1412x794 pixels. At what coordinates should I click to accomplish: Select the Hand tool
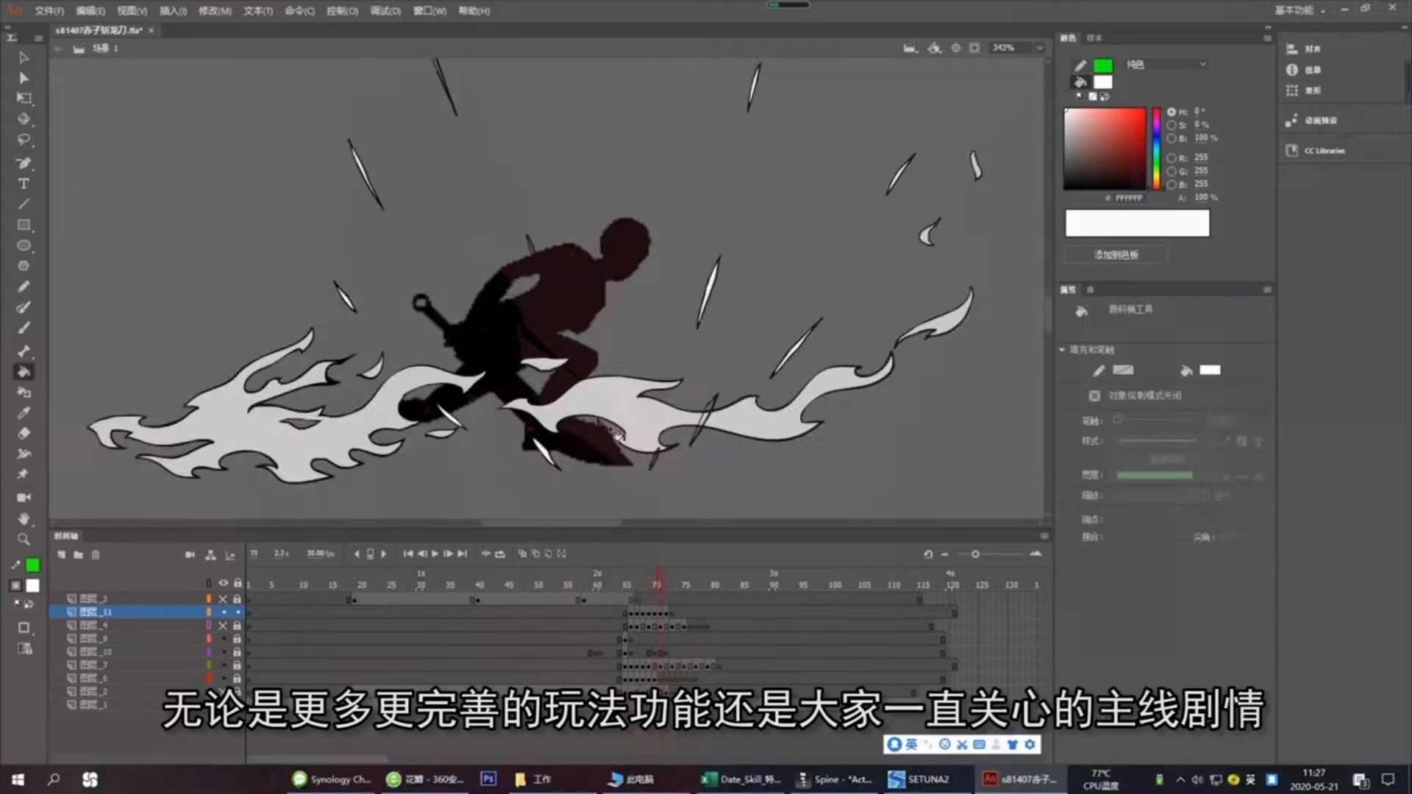(24, 519)
